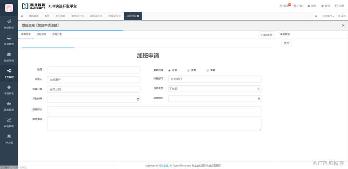Viewport: 348px width, 169px height.
Task: Open 手机开发 sidebar section
Action: (x=9, y=89)
